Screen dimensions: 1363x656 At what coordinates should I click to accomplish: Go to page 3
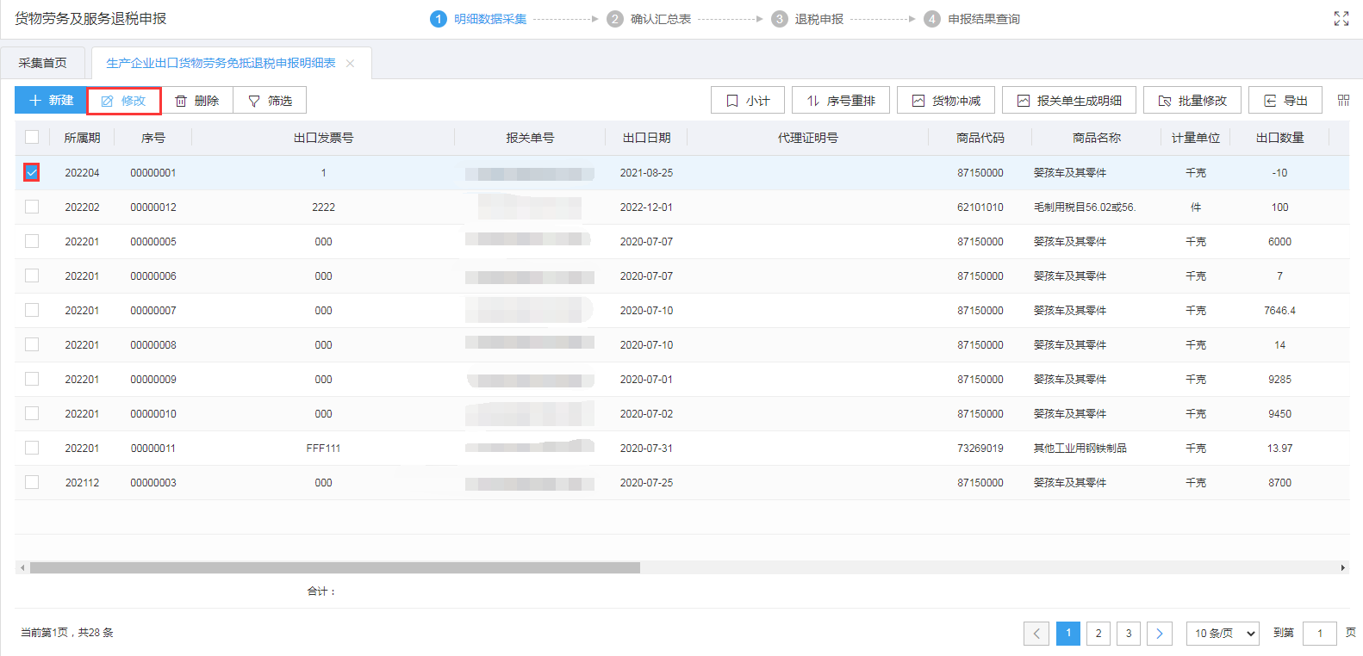(x=1129, y=634)
